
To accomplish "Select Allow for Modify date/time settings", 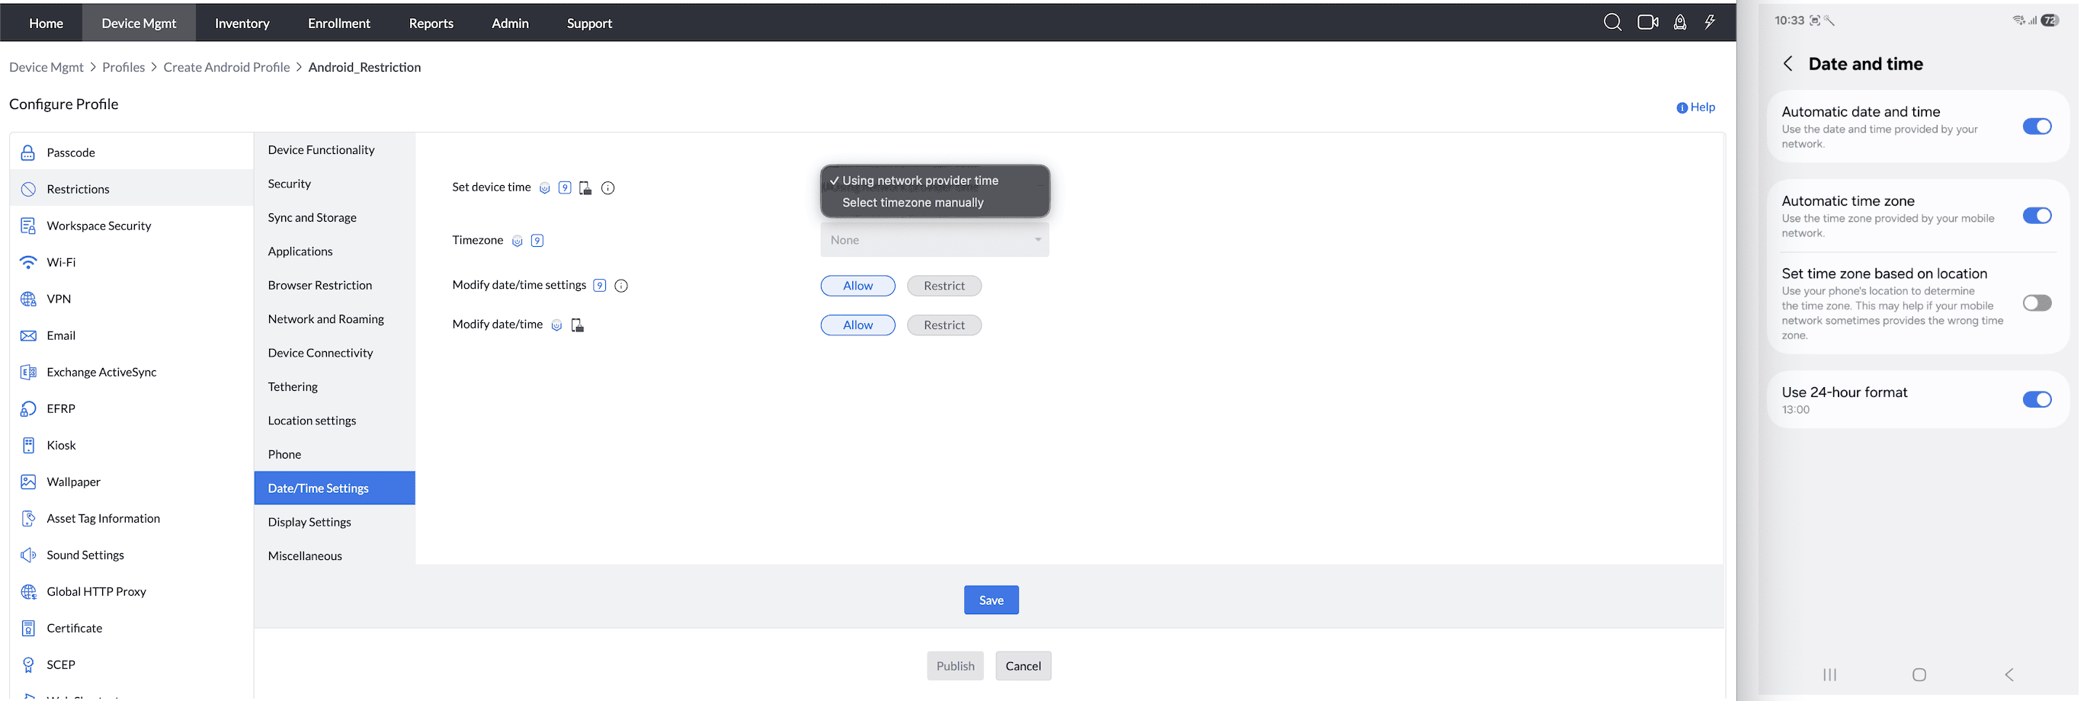I will (x=858, y=286).
